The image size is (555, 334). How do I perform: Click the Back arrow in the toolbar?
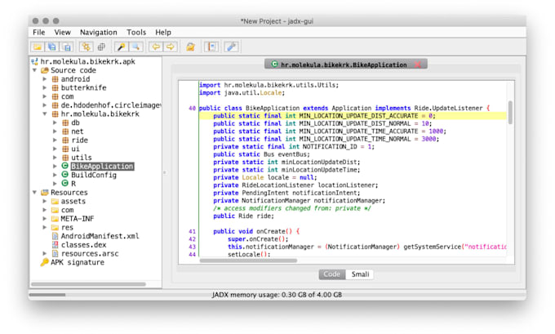pos(156,47)
